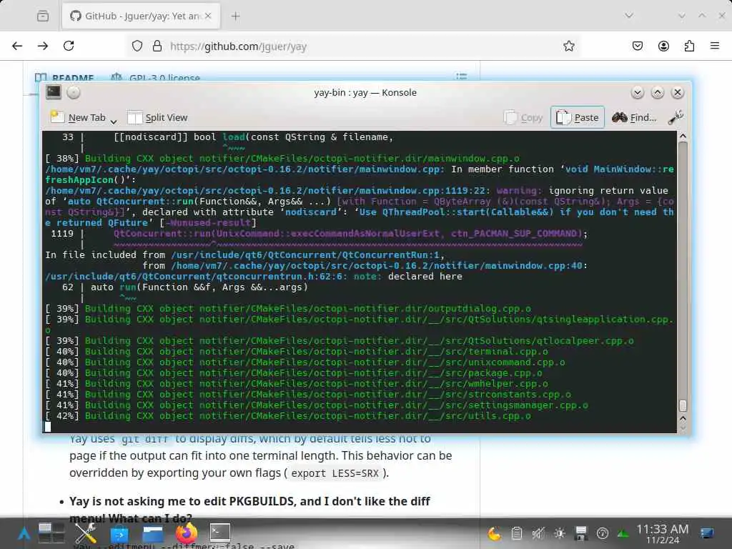The width and height of the screenshot is (732, 549).
Task: Expand the list all tabs chevron
Action: tap(629, 16)
